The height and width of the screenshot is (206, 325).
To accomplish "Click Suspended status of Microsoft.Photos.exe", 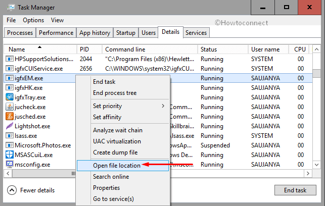I will [215, 145].
